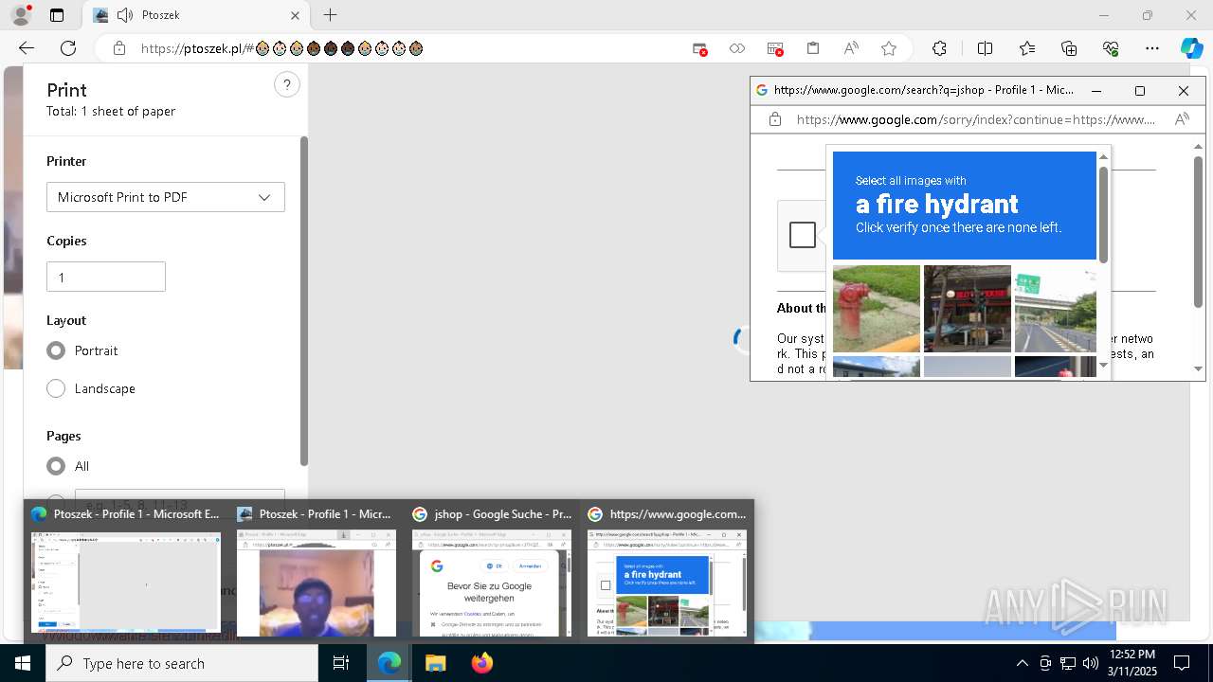Launch Firefox from the taskbar
Image resolution: width=1213 pixels, height=682 pixels.
[x=481, y=663]
